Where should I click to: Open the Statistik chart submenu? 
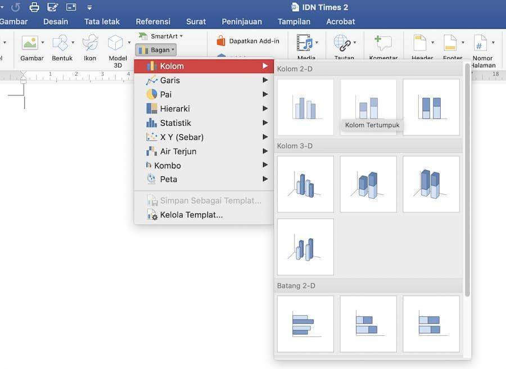click(x=204, y=123)
